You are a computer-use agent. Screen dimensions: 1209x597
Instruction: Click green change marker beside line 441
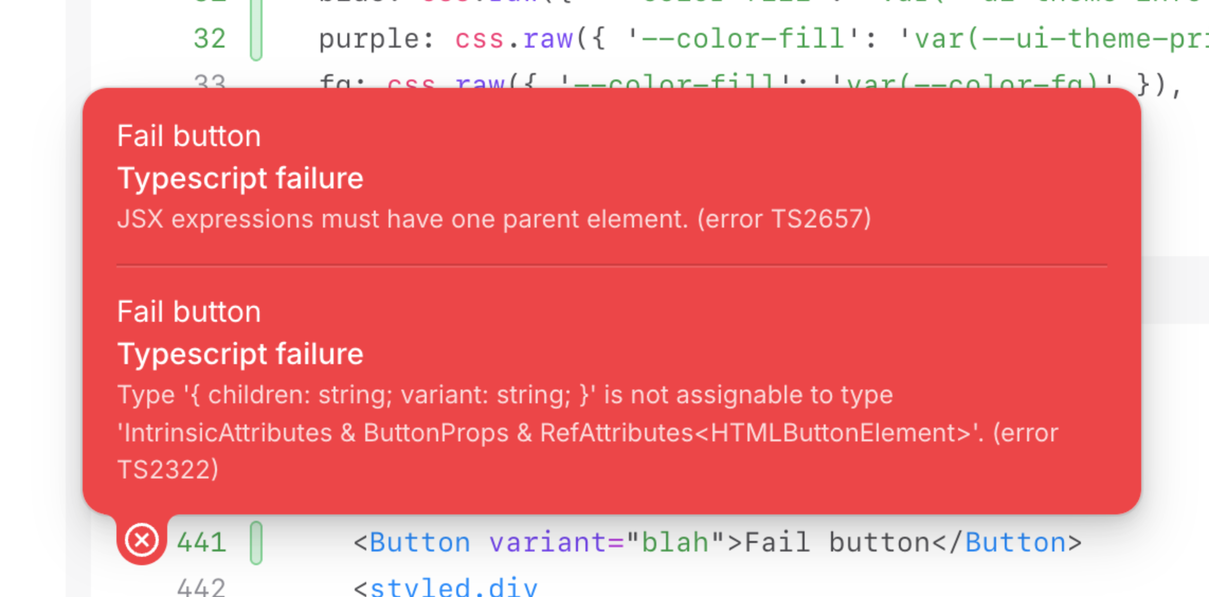click(256, 543)
